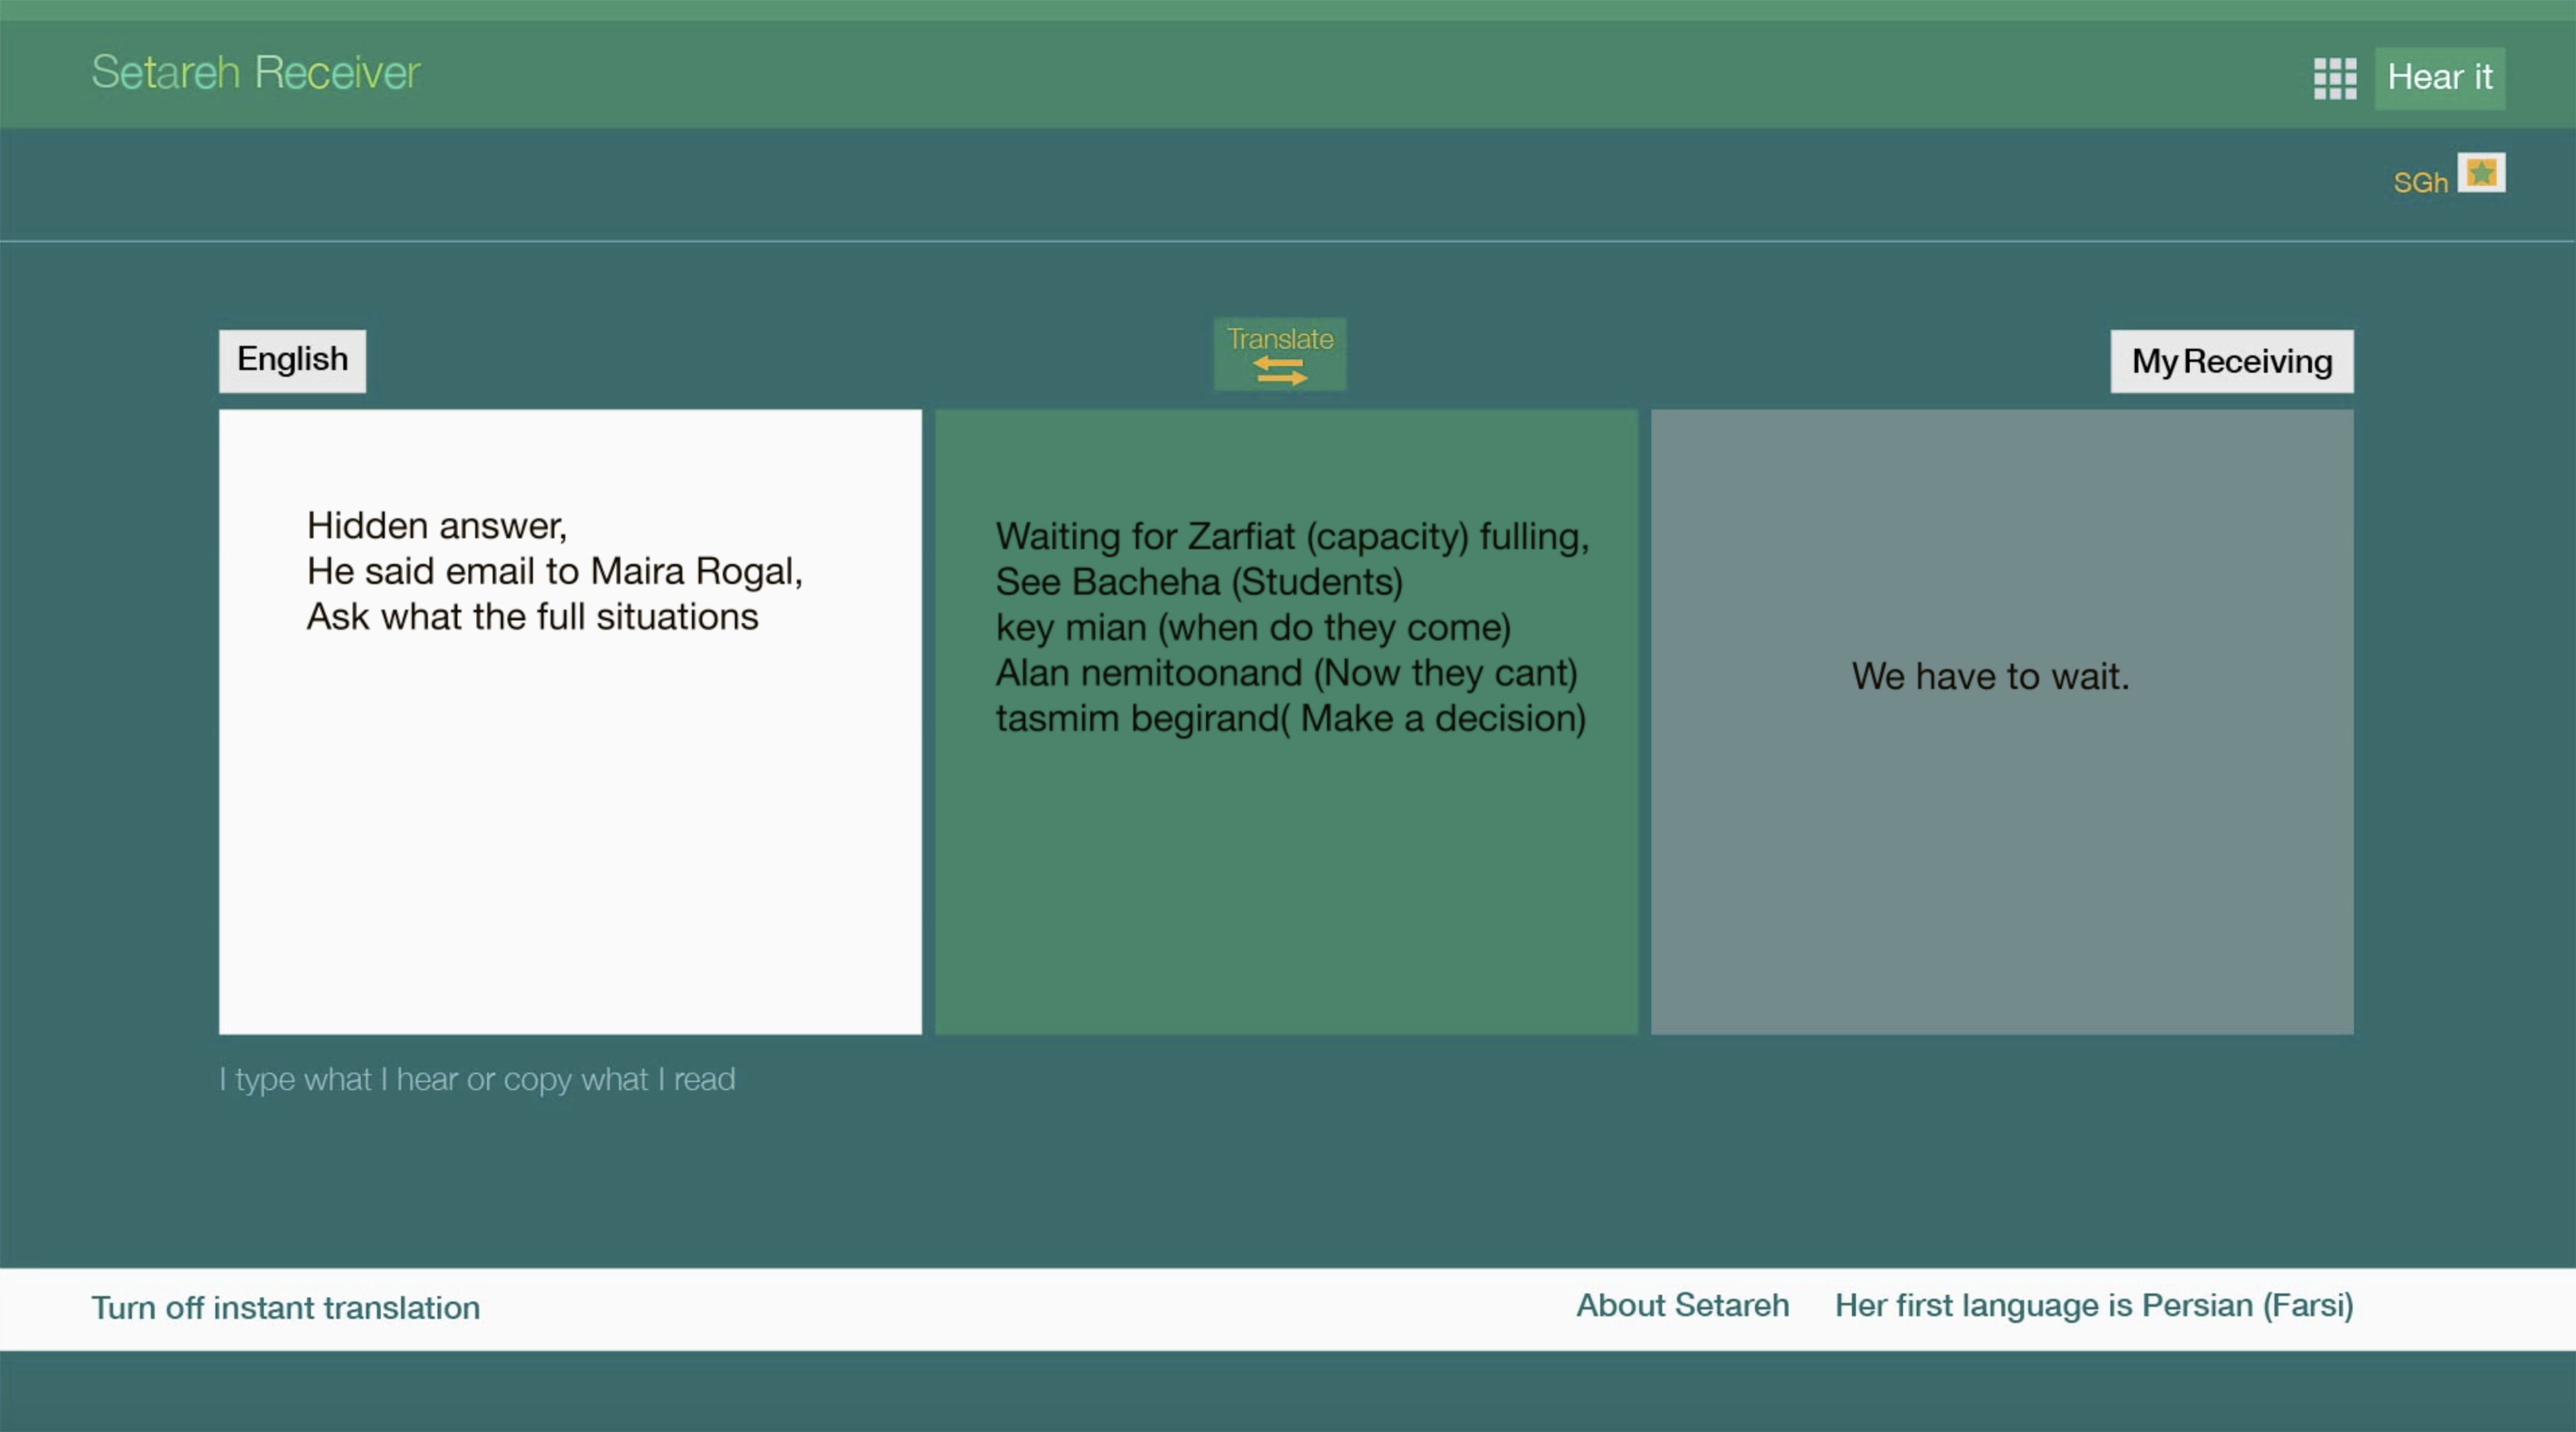Click the Setareh Receiver logo

pos(256,72)
